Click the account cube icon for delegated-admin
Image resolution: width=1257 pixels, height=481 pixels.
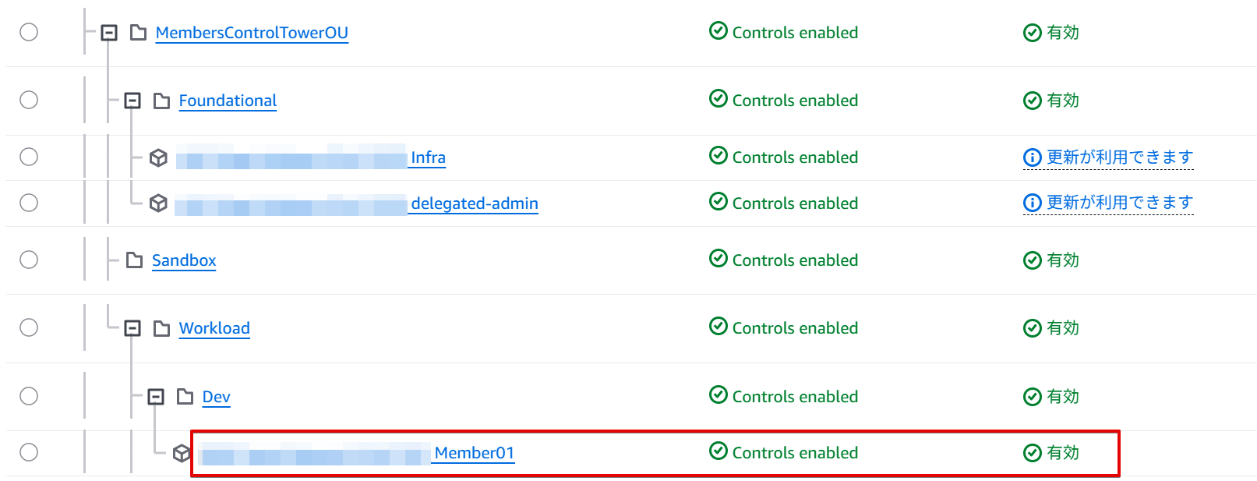(x=158, y=203)
